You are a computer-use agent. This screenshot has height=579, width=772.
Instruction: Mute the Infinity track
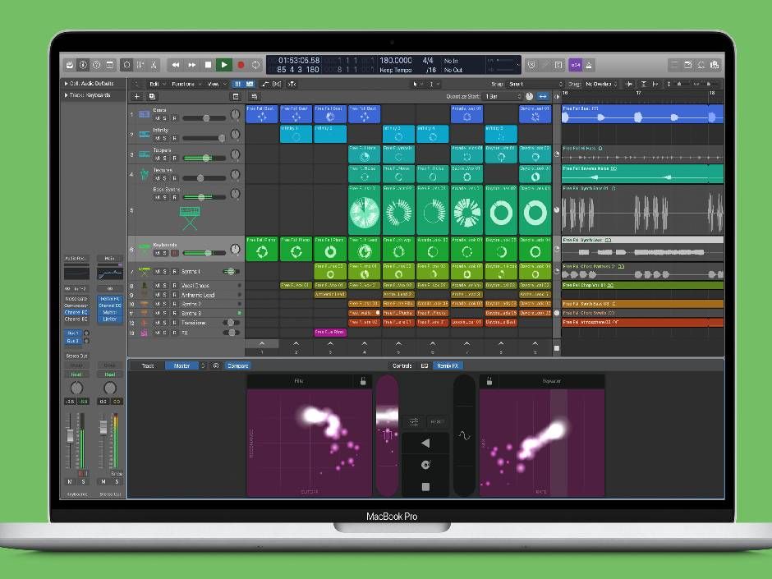(x=157, y=138)
